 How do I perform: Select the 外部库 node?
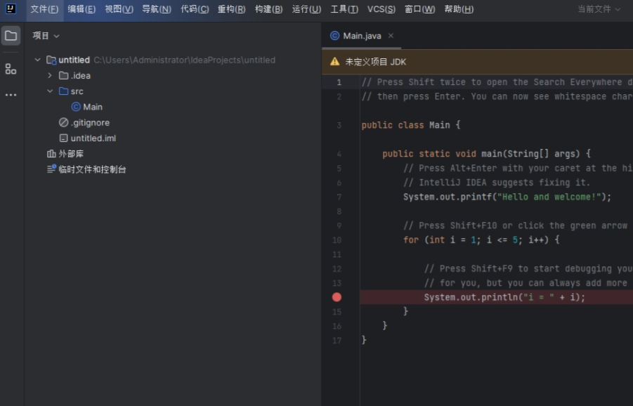tap(71, 154)
